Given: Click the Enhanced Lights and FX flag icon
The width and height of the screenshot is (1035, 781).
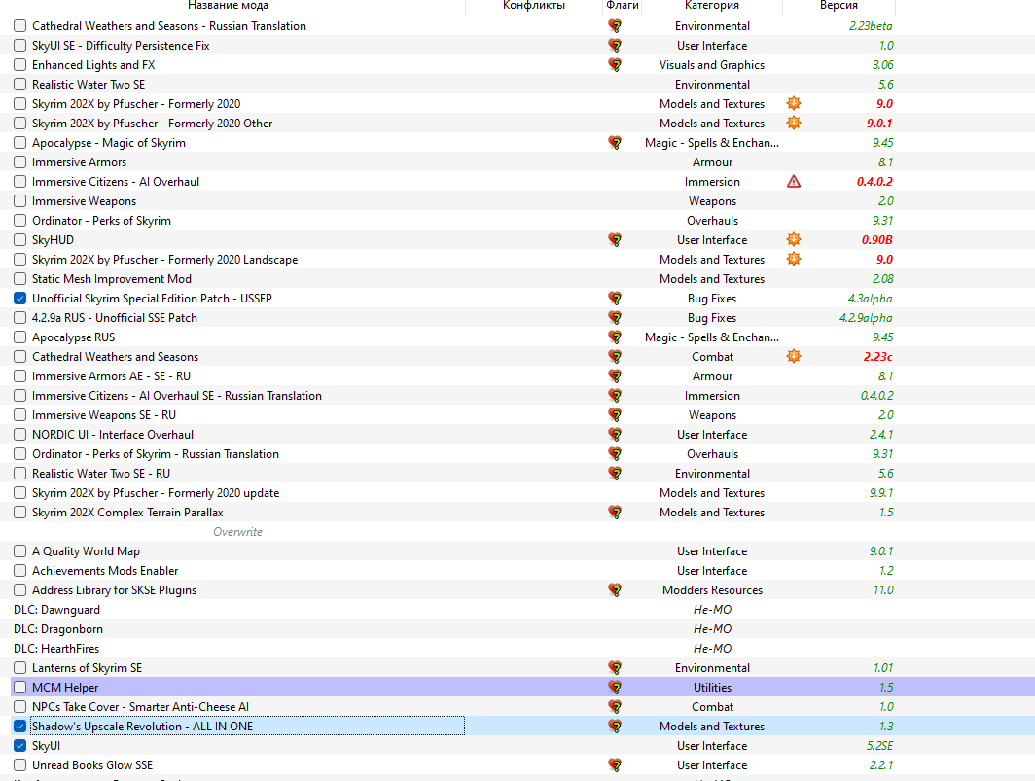Looking at the screenshot, I should (x=615, y=65).
